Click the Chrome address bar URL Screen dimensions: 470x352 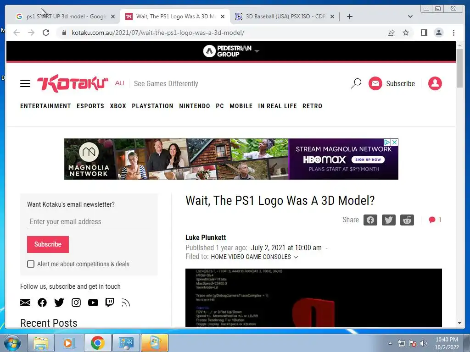pos(158,33)
